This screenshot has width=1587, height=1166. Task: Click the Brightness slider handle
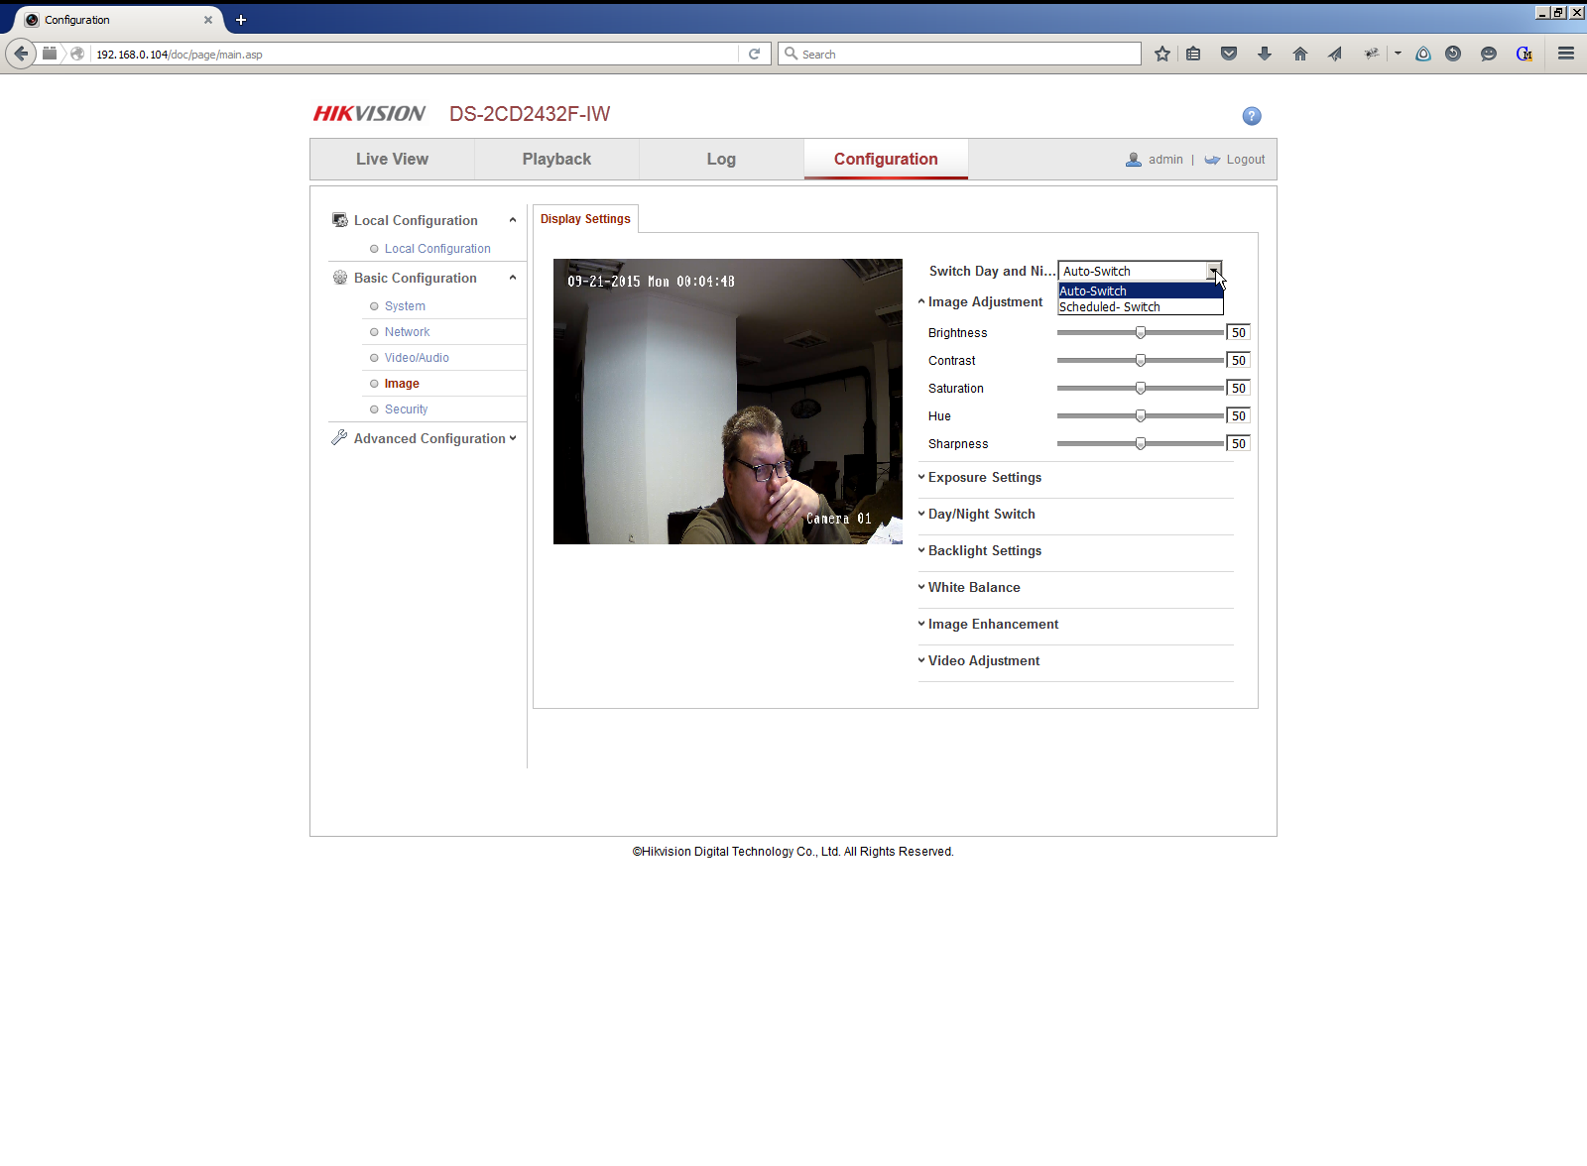(x=1141, y=333)
